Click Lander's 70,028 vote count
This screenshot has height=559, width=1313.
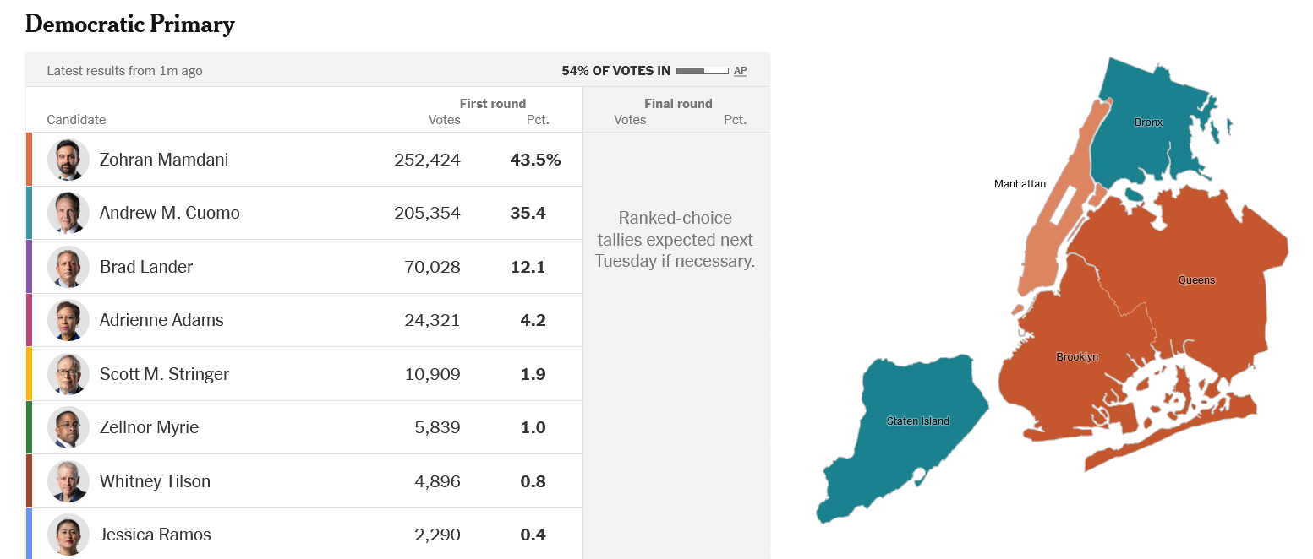(432, 267)
